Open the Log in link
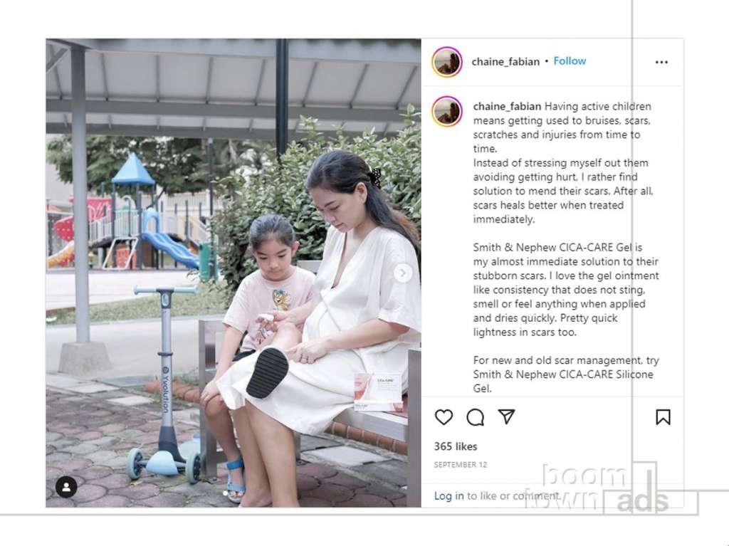729x546 pixels. [449, 495]
